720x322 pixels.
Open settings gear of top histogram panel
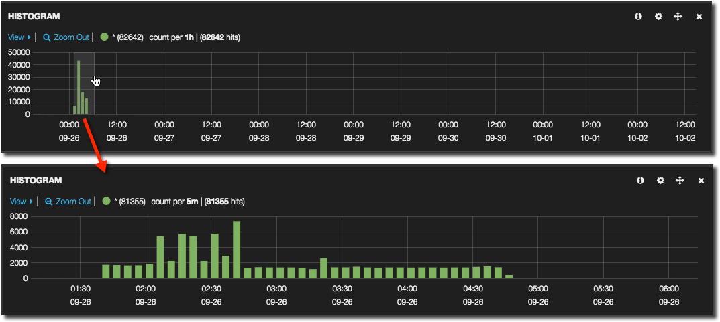click(658, 17)
